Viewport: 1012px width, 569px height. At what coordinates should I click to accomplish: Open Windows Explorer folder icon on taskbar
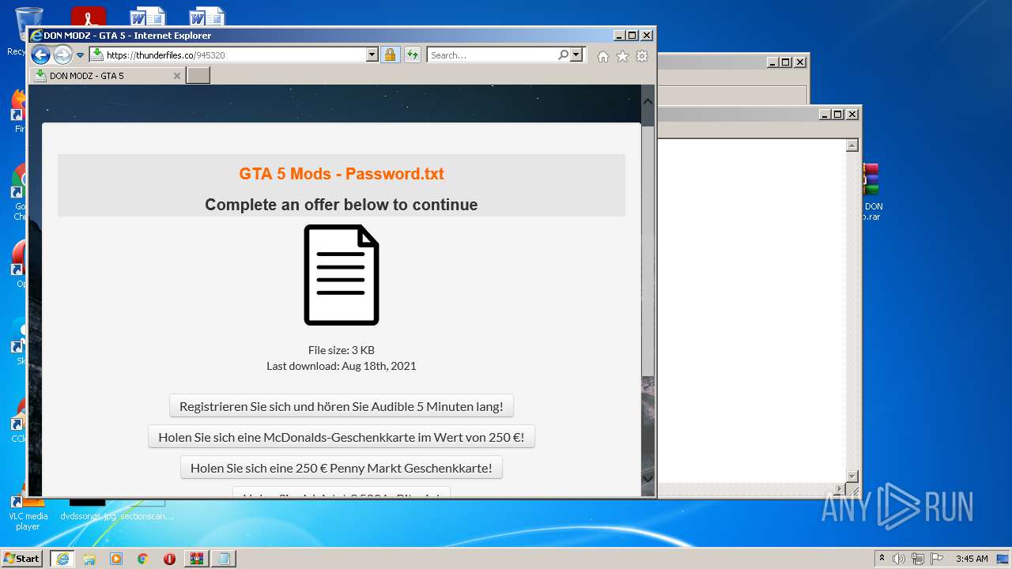click(89, 559)
